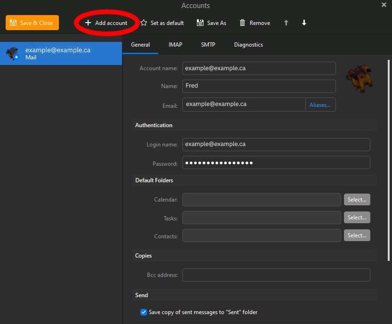This screenshot has height=324, width=392.
Task: Click the Default Folders section header
Action: click(255, 180)
